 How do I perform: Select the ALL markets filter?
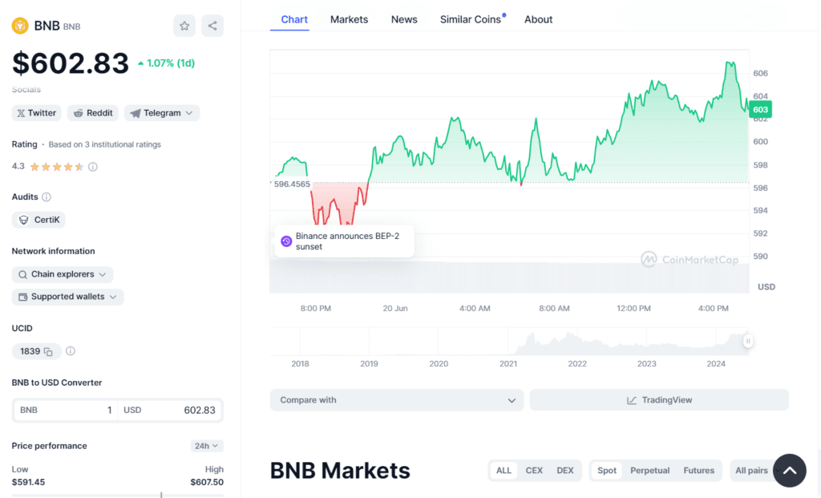[x=504, y=471]
